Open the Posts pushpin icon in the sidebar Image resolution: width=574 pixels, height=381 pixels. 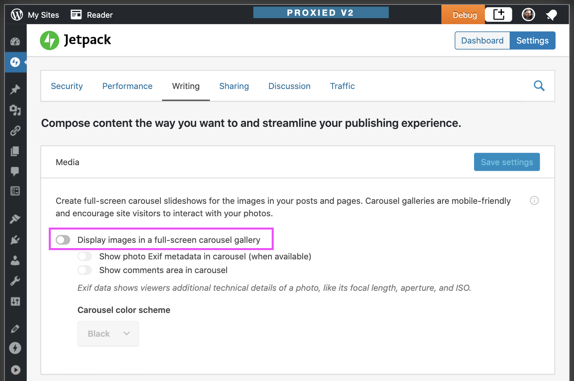pos(15,89)
